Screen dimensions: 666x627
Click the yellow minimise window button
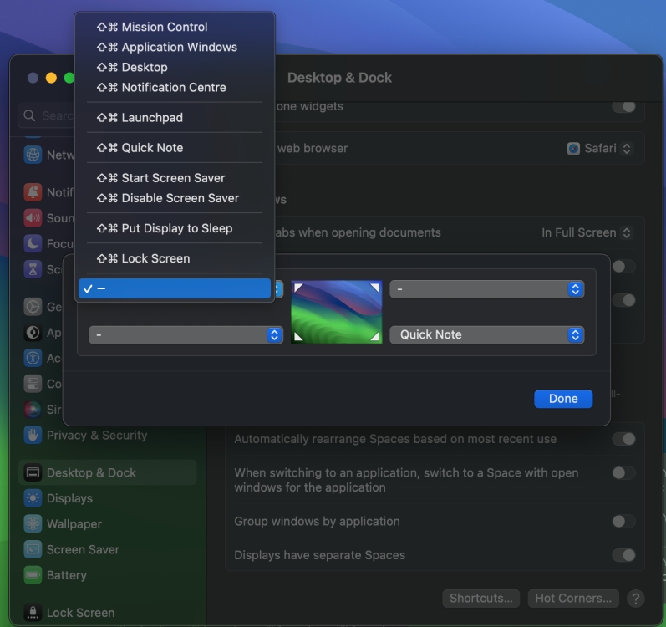tap(51, 78)
